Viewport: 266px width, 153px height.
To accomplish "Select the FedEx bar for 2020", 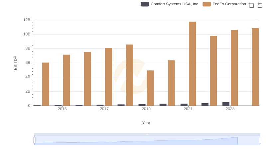I will point(171,83).
